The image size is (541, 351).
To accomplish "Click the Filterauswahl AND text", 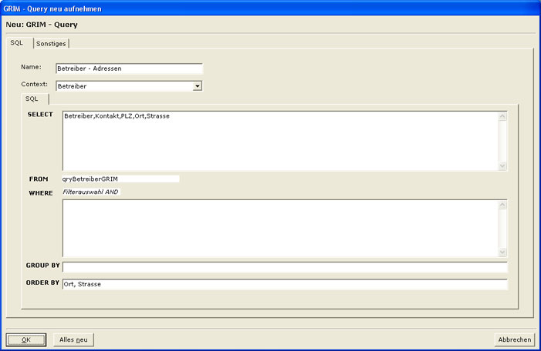I will pos(91,192).
